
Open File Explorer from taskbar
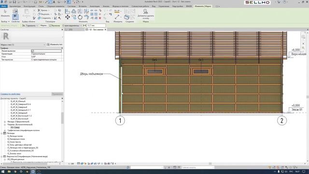pos(9,172)
